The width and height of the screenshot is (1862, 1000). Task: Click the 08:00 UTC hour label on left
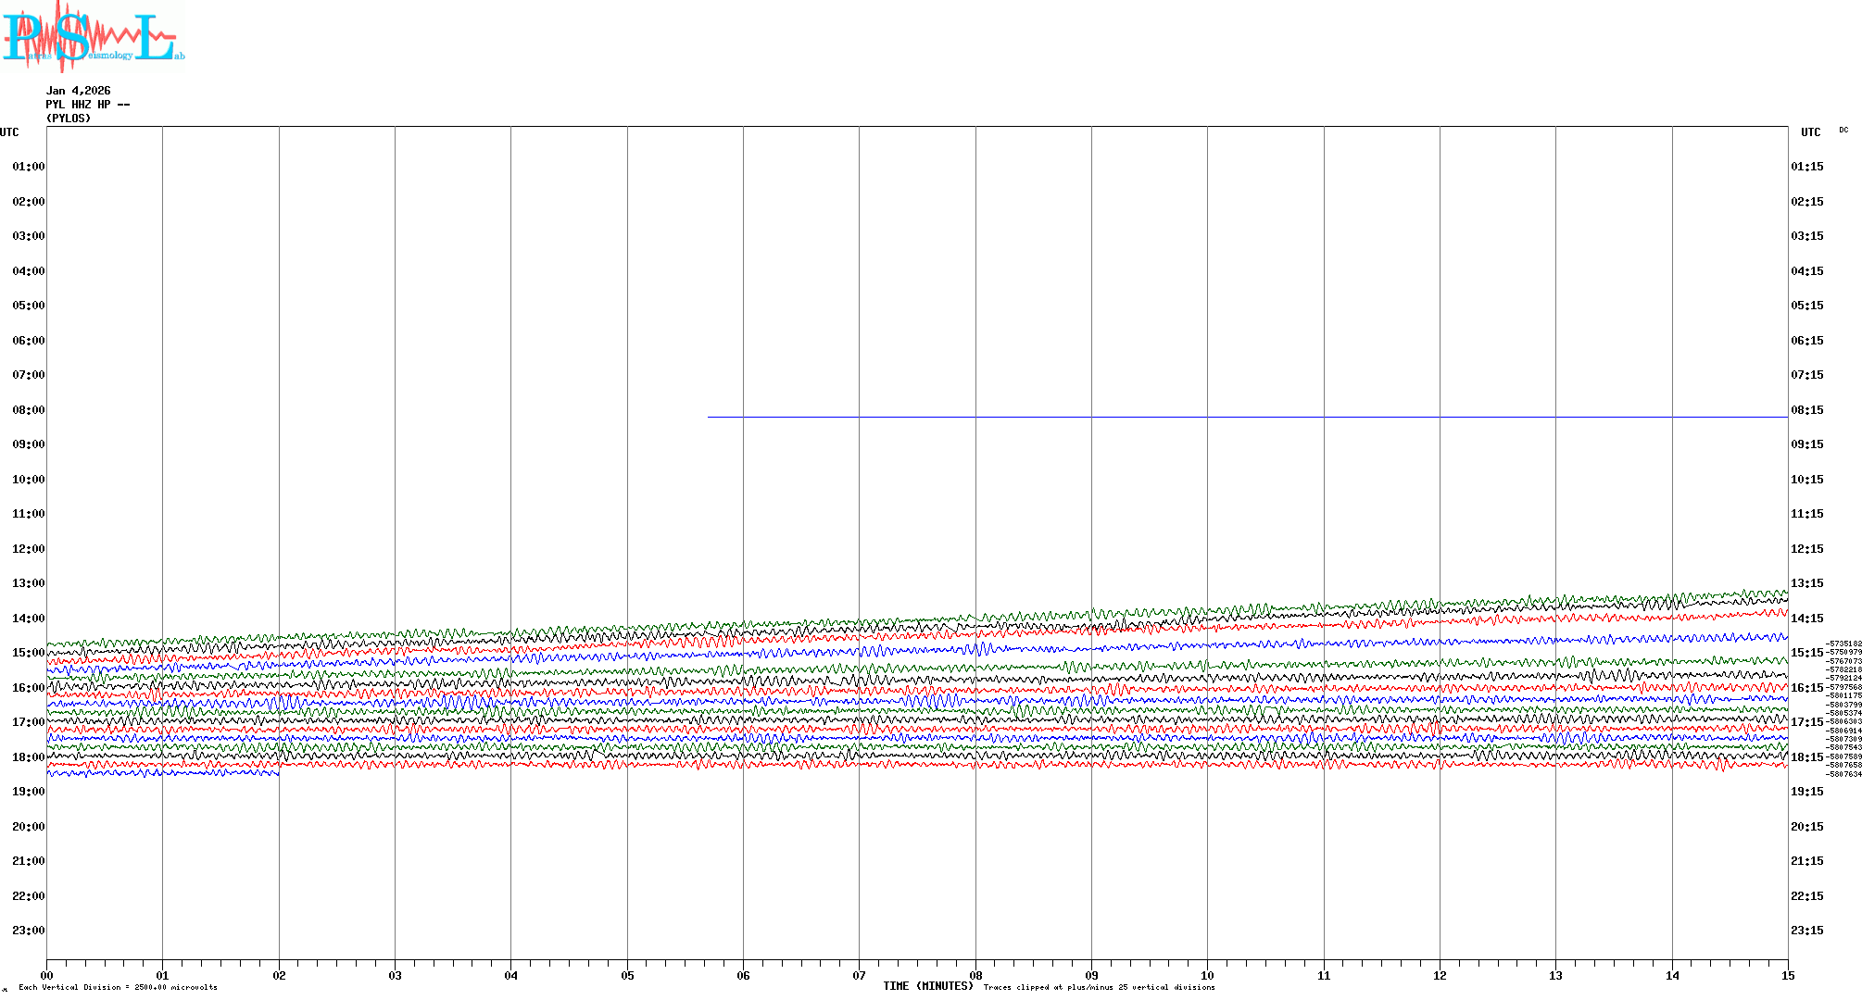pos(28,410)
